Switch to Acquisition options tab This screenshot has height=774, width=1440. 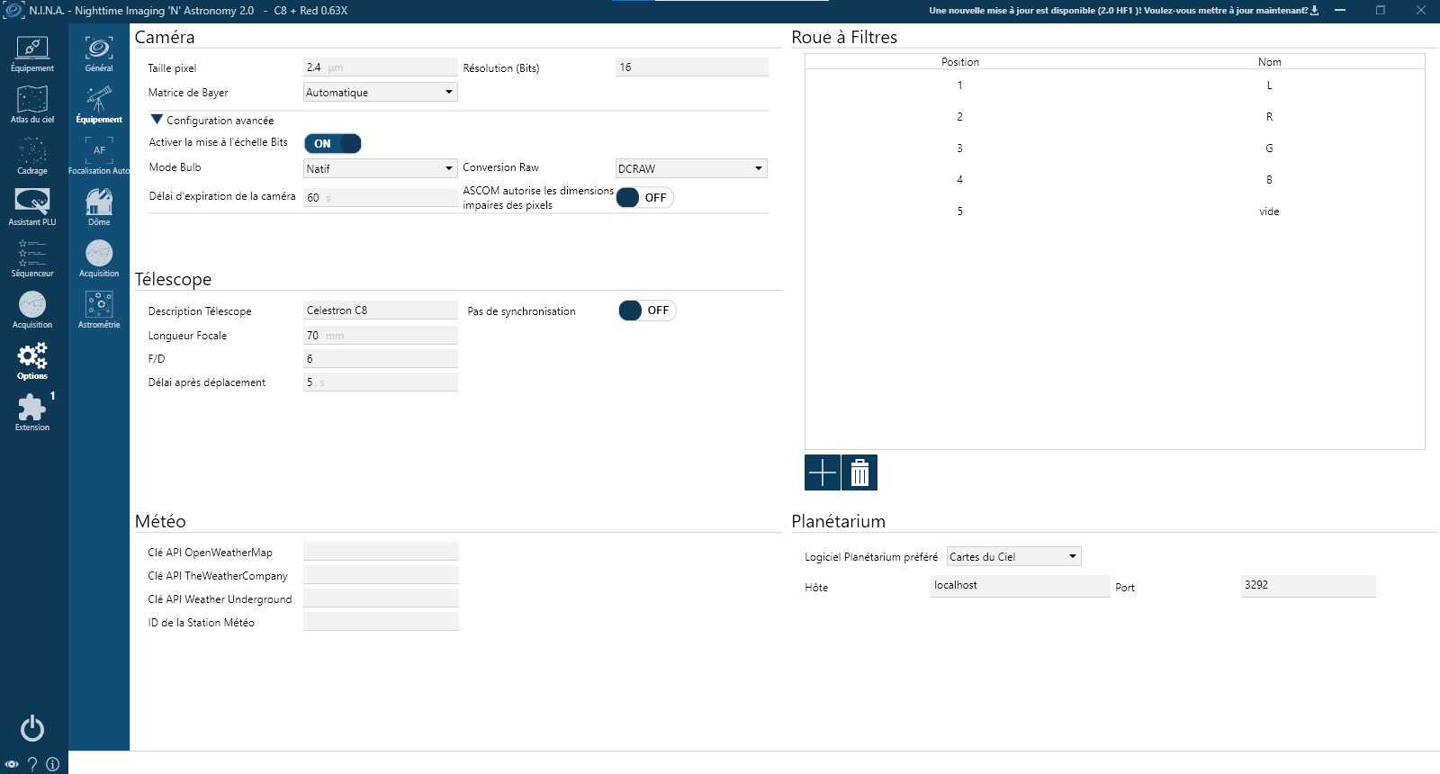[99, 259]
